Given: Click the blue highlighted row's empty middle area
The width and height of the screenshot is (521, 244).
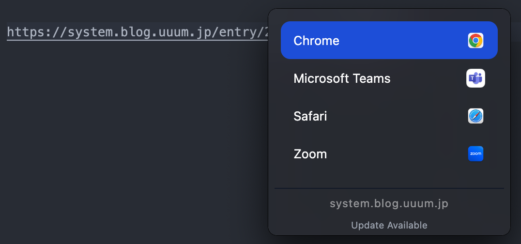Looking at the screenshot, I should point(402,40).
